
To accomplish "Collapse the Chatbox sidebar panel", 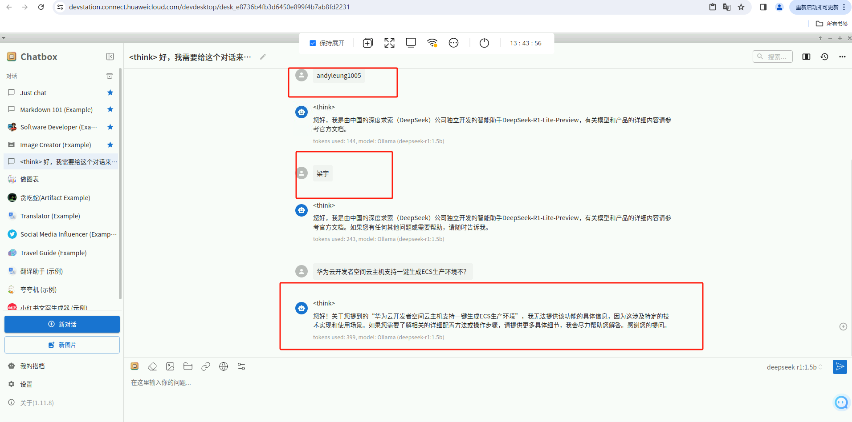I will pos(110,56).
